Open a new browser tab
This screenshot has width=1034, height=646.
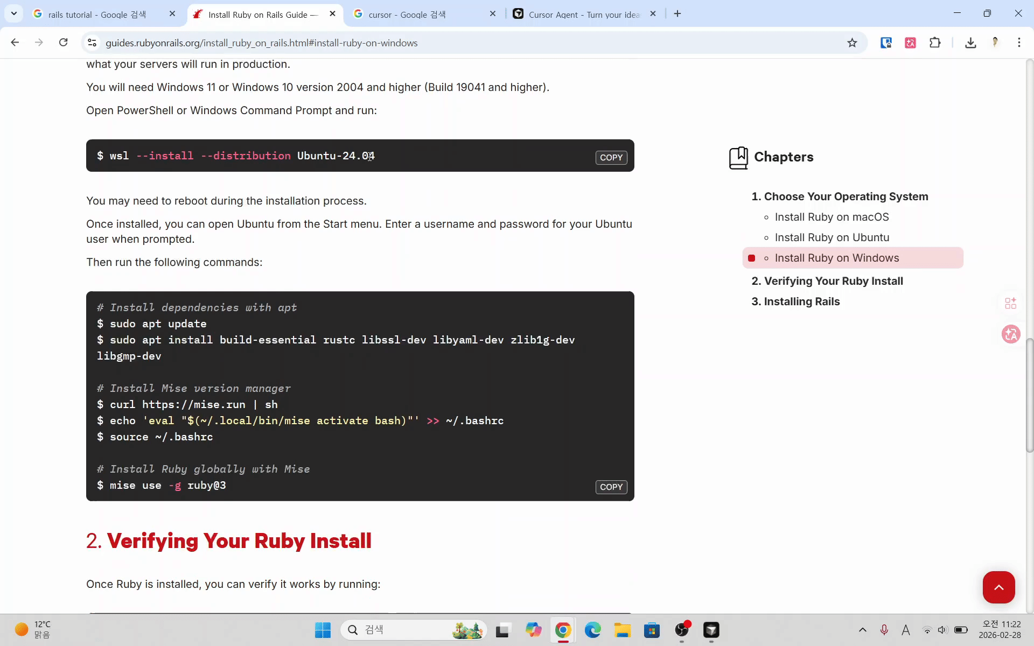click(677, 13)
